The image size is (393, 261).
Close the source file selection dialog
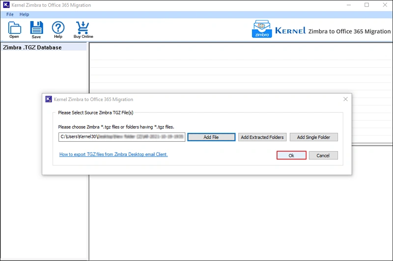(345, 99)
